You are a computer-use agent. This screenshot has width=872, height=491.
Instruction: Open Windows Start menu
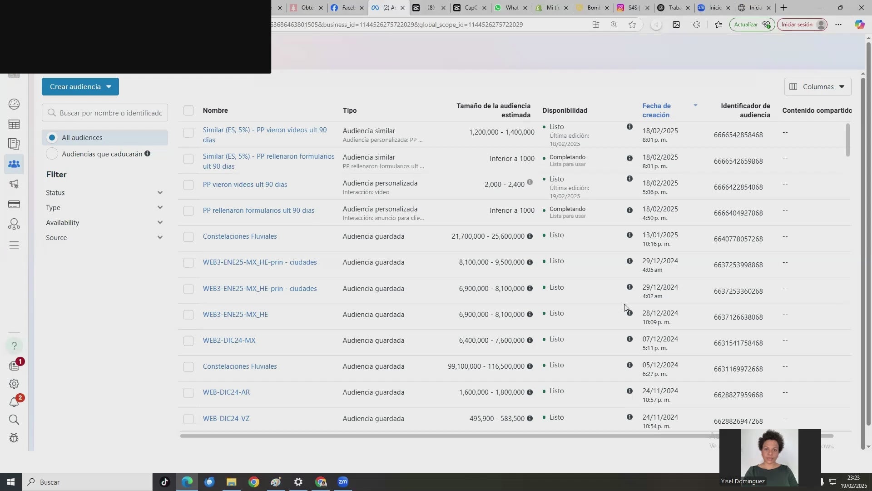point(11,482)
